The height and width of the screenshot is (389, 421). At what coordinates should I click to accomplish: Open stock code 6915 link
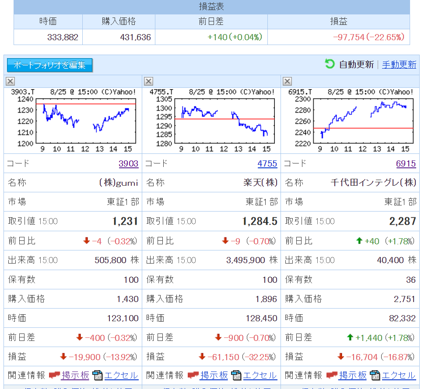(x=406, y=163)
